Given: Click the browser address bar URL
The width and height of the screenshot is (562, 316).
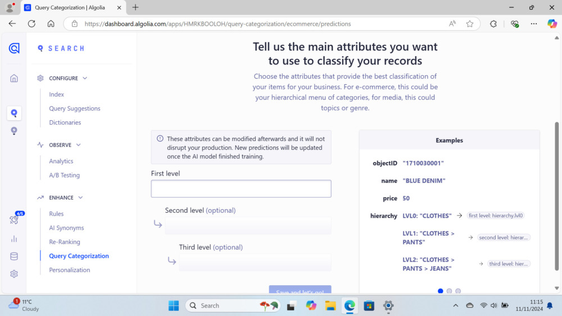Looking at the screenshot, I should point(217,24).
